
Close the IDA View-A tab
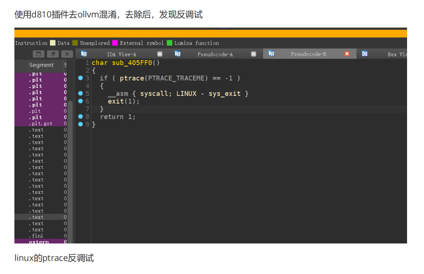pos(160,54)
